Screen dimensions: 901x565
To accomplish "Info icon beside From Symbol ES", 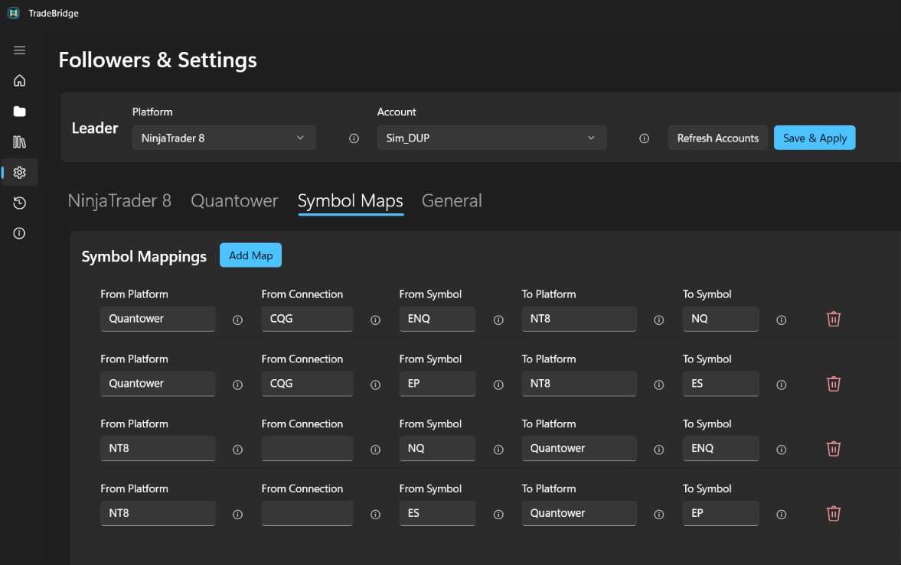I will [x=498, y=515].
